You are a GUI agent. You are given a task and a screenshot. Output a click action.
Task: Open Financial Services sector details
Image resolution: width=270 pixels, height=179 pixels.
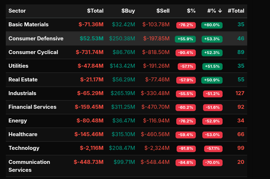coord(32,107)
